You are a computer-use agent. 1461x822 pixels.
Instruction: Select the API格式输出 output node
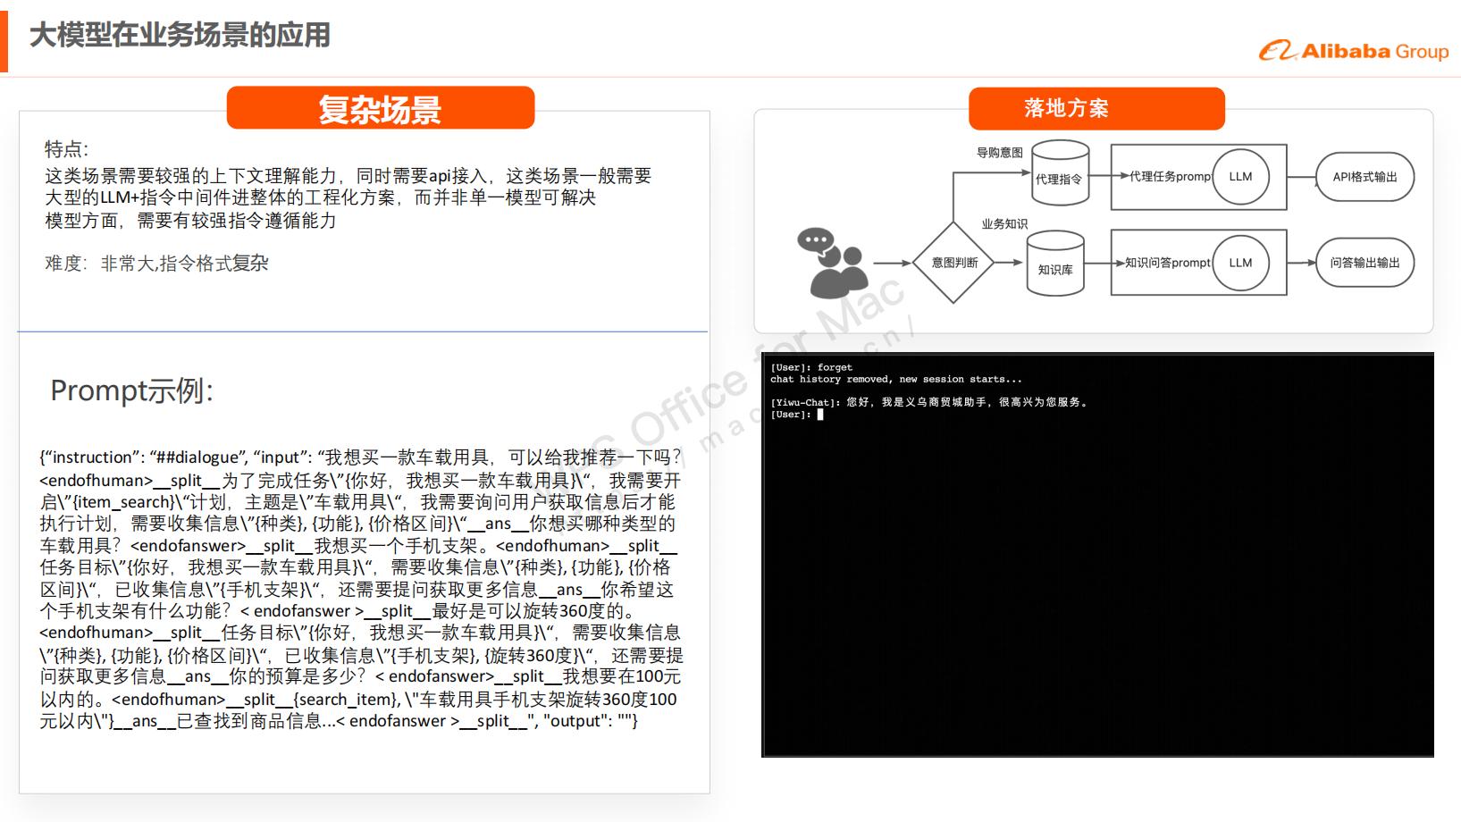1364,177
